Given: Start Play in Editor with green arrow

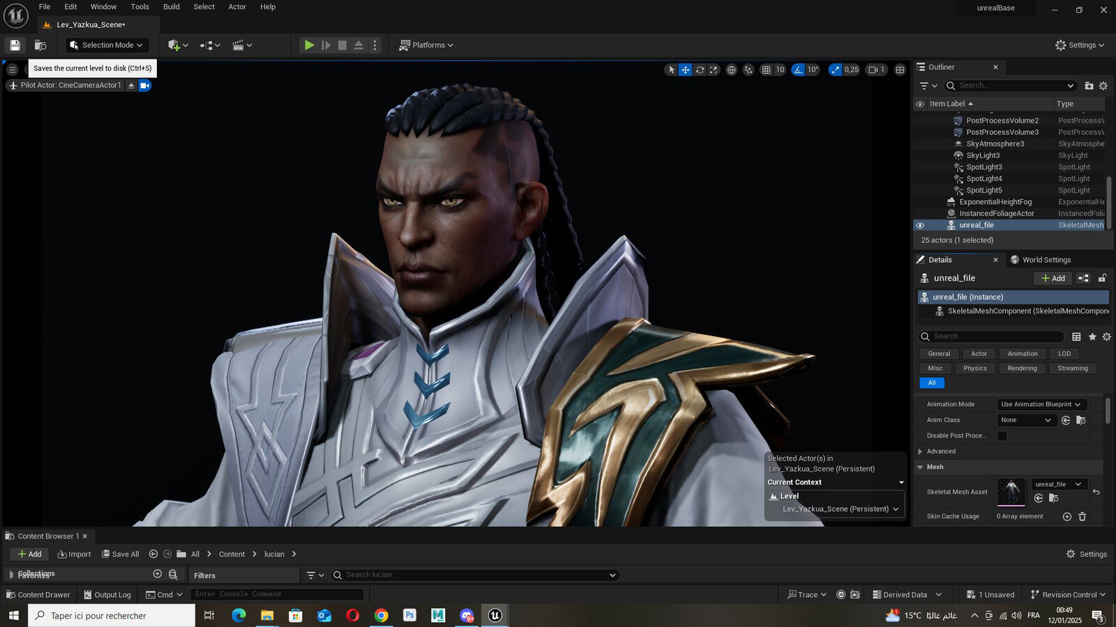Looking at the screenshot, I should (x=309, y=45).
